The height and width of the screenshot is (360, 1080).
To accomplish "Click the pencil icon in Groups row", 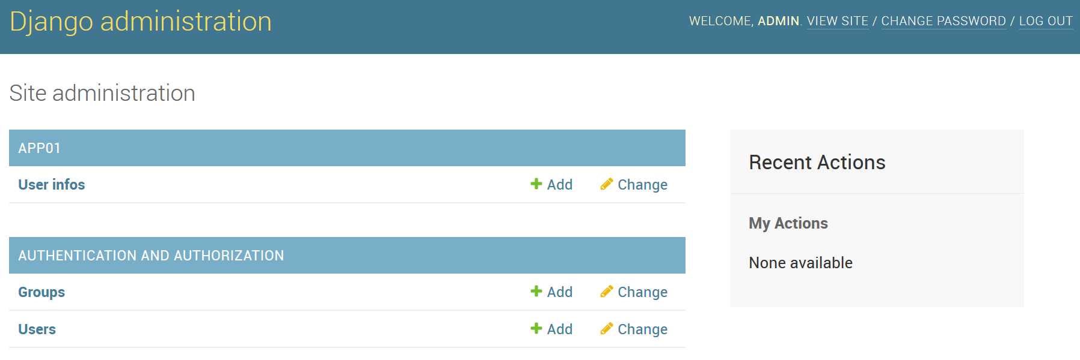I will tap(607, 291).
